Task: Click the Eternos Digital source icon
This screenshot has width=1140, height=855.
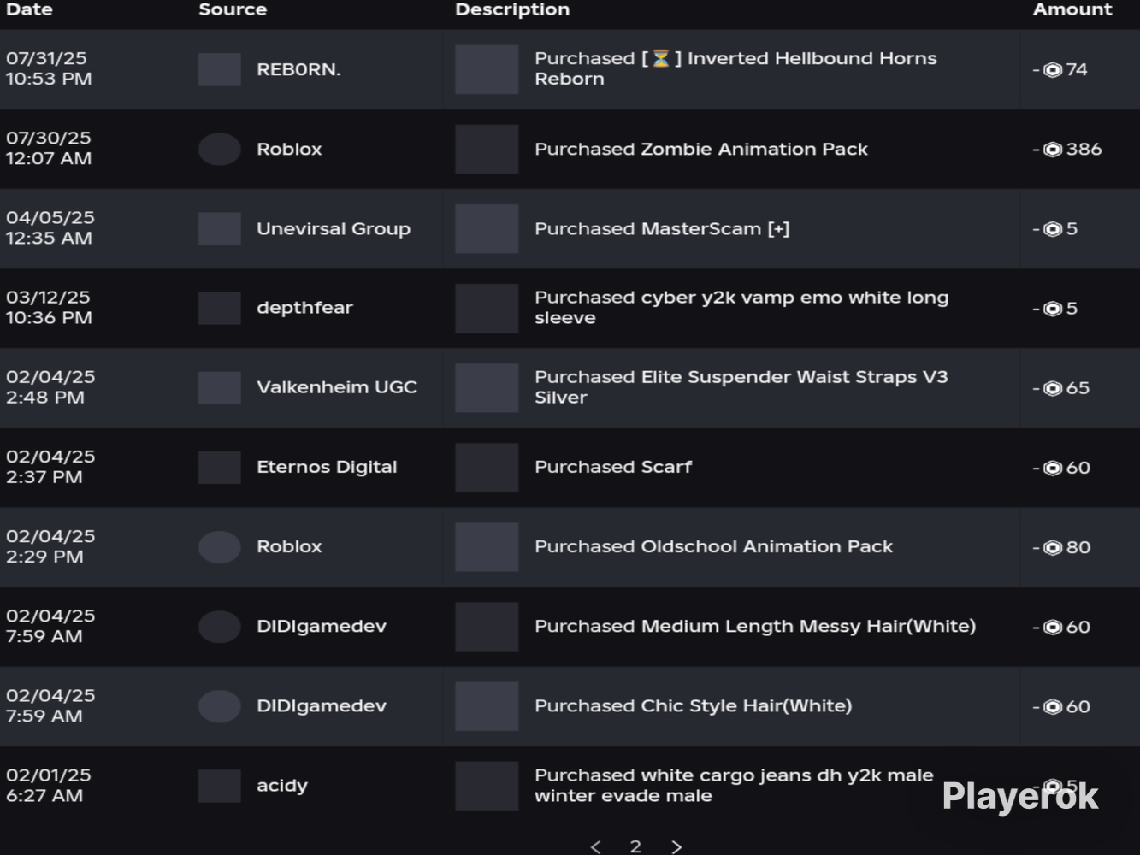Action: [x=220, y=467]
